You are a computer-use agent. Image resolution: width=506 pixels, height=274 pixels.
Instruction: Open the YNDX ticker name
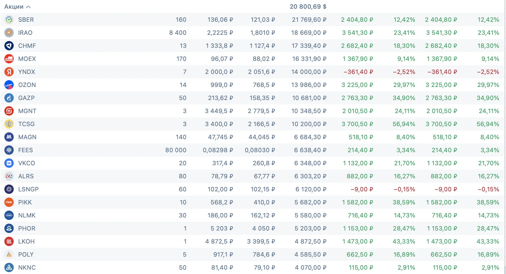tap(26, 72)
